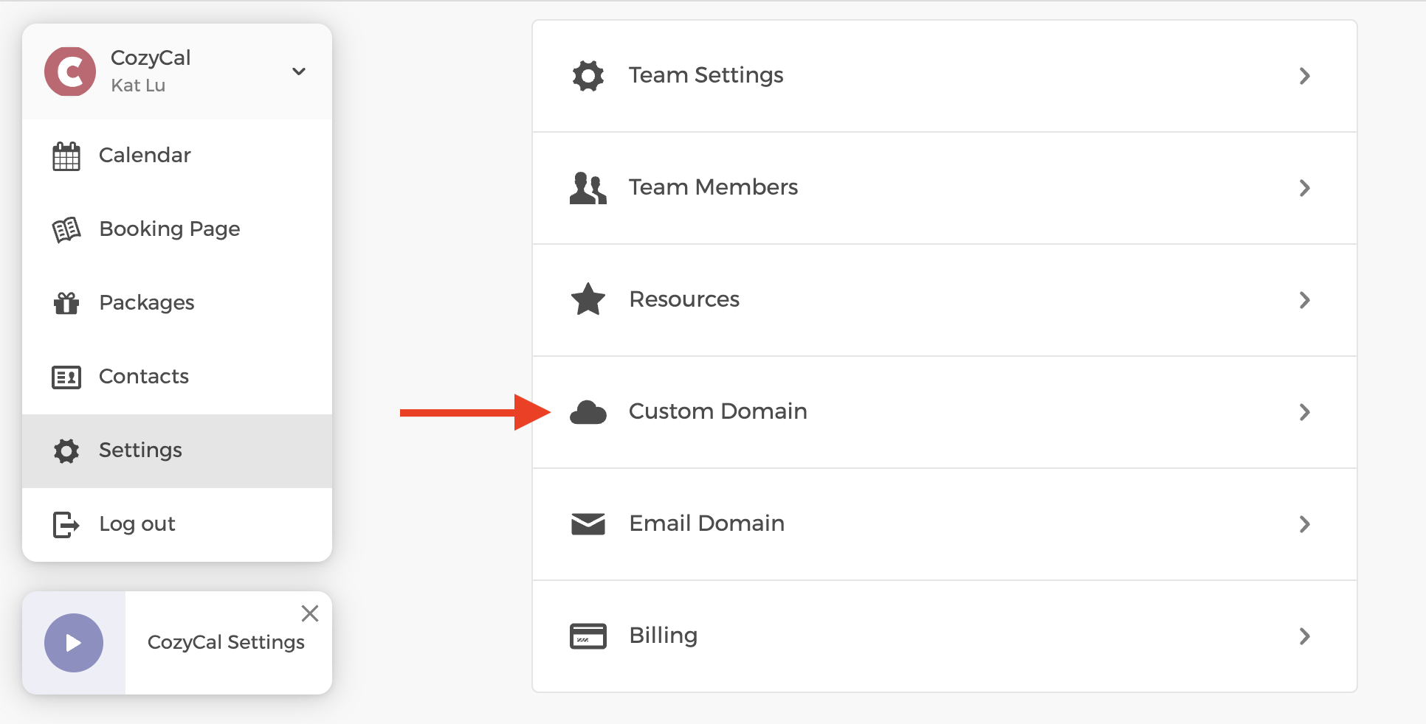Play the CozyCal Settings video
Viewport: 1426px width, 724px height.
pos(74,643)
